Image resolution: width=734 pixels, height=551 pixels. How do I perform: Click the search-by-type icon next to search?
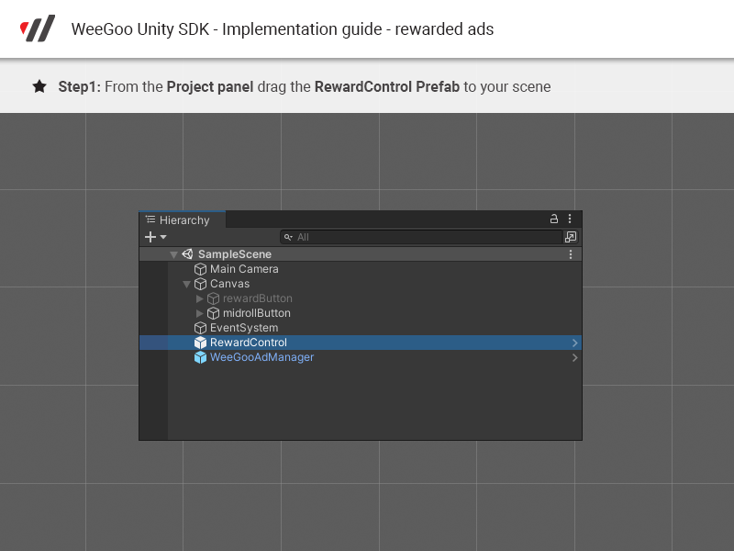coord(571,237)
